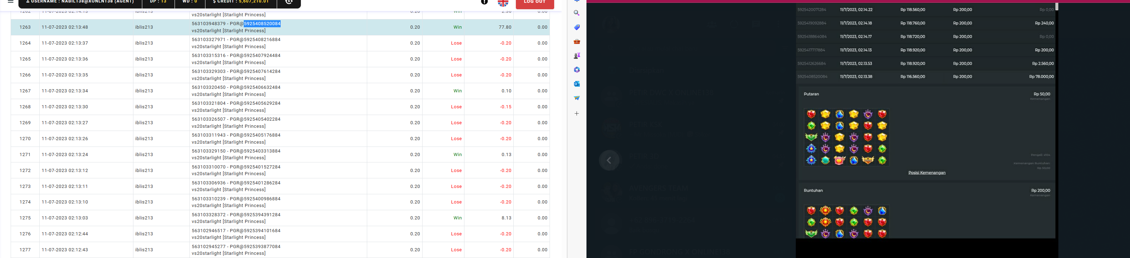This screenshot has height=258, width=1130.
Task: Click the Rp 78.000,00 win amount
Action: click(x=1041, y=76)
